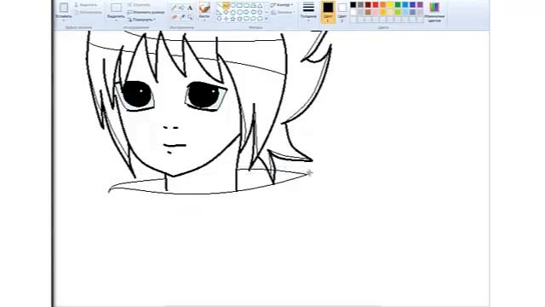
Task: Select the Cloud callout shape
Action: pyautogui.click(x=260, y=19)
